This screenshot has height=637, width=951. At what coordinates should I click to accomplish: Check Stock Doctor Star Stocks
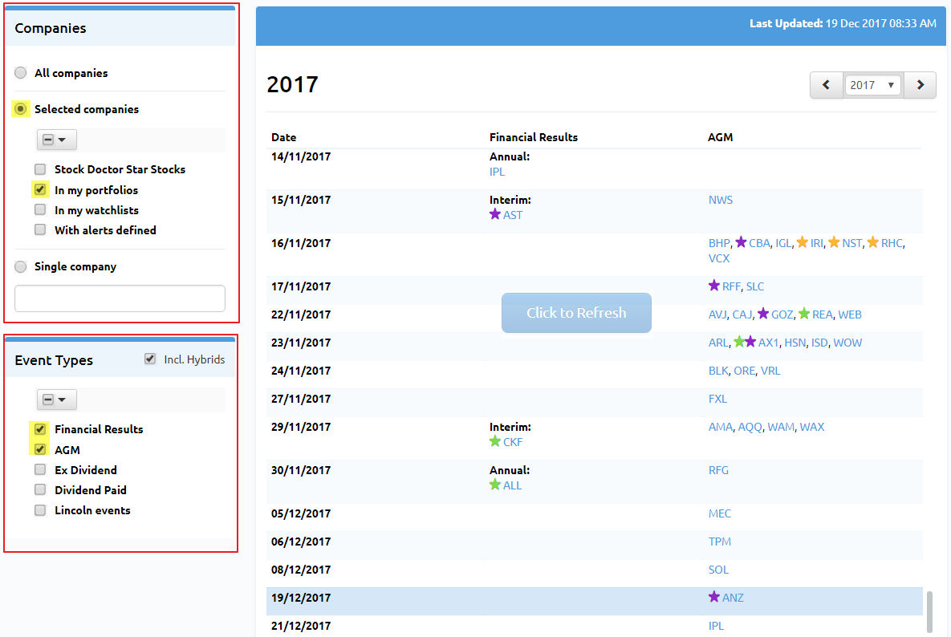pyautogui.click(x=40, y=169)
